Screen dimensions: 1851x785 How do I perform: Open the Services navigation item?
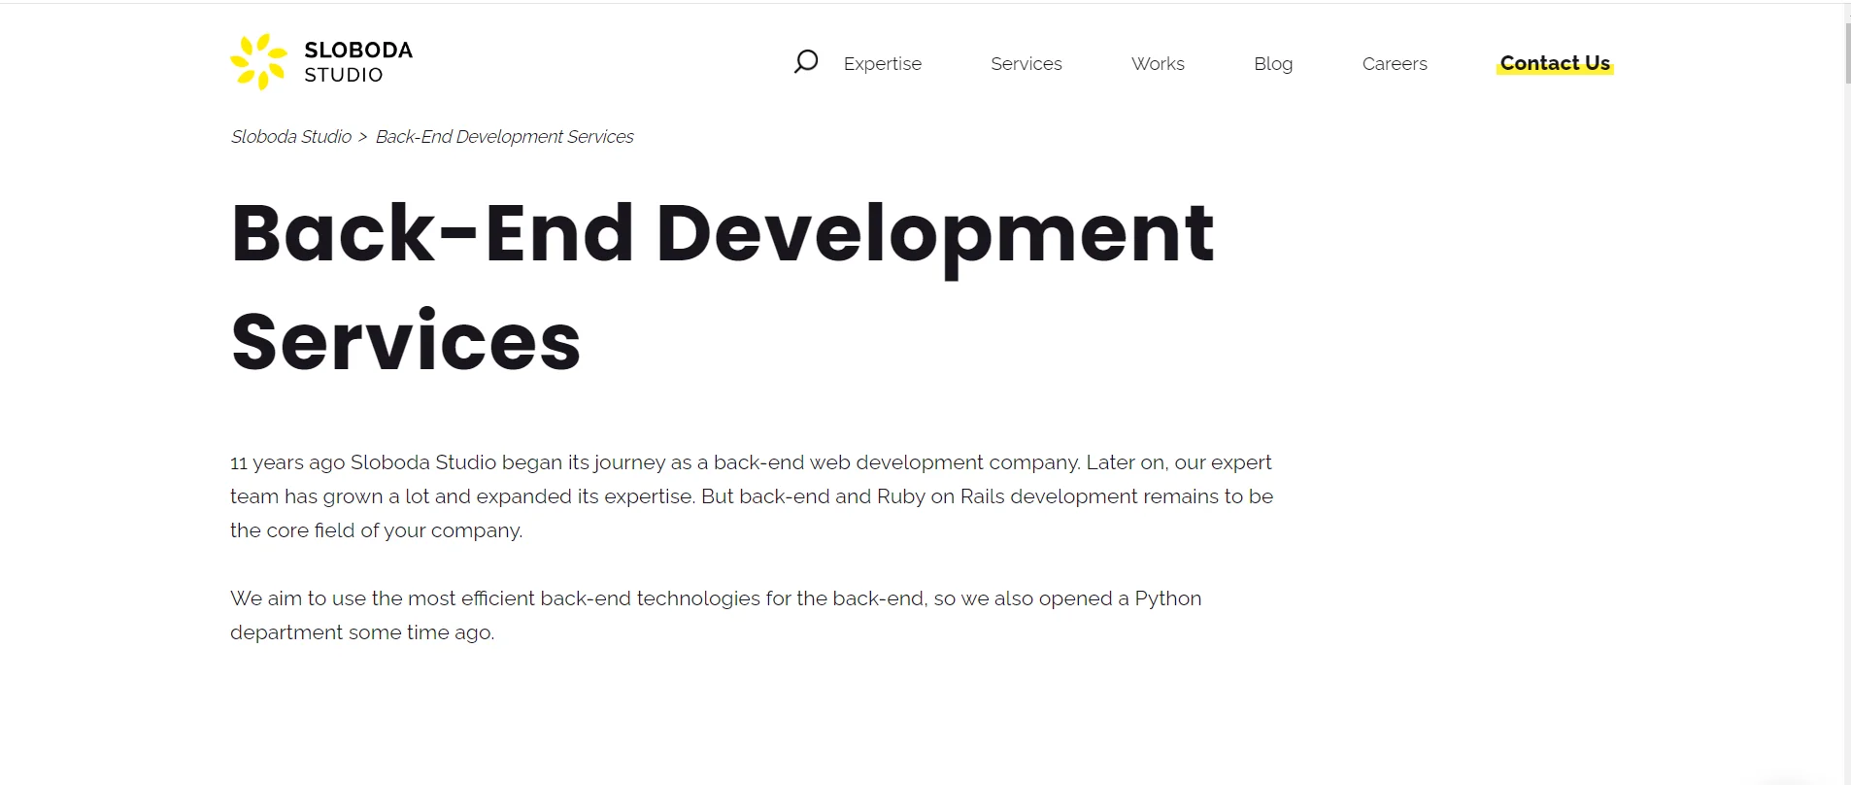point(1026,63)
